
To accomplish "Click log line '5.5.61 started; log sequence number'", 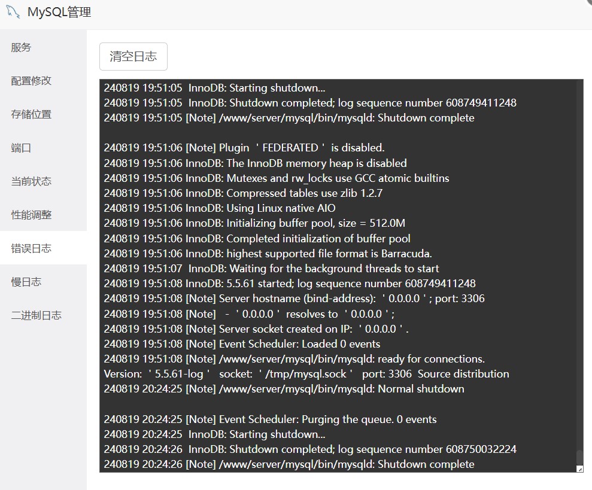I will [290, 283].
